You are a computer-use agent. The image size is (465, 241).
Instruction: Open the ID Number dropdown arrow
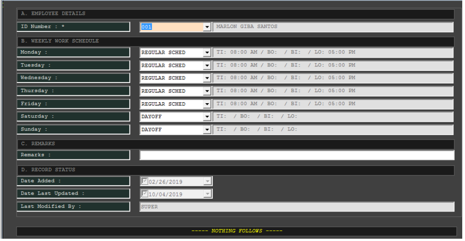(x=207, y=27)
